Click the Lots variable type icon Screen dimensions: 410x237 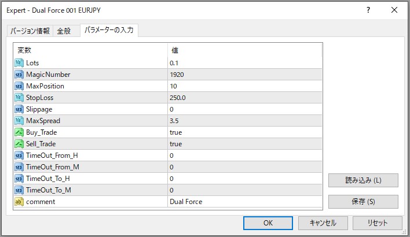click(19, 62)
